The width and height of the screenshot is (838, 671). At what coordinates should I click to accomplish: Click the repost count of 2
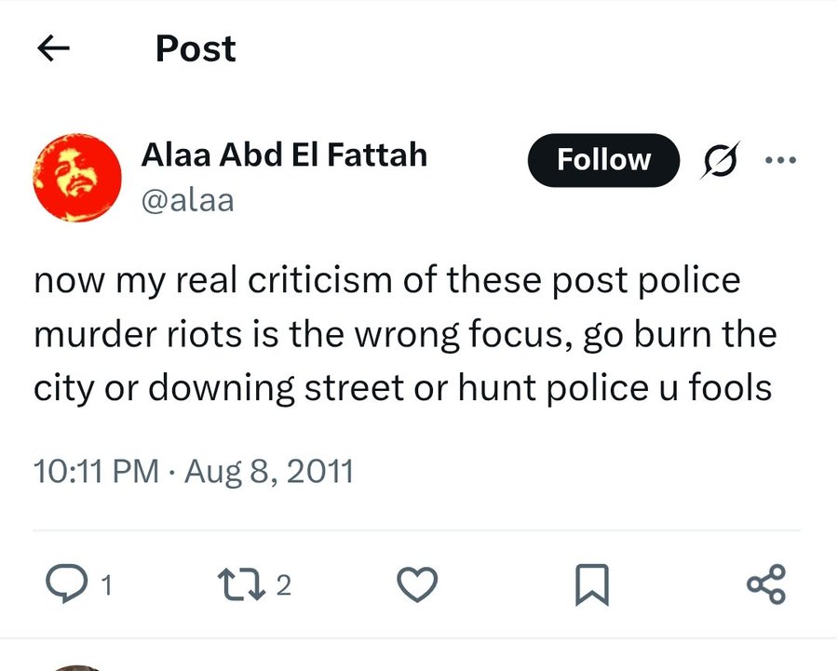[284, 585]
